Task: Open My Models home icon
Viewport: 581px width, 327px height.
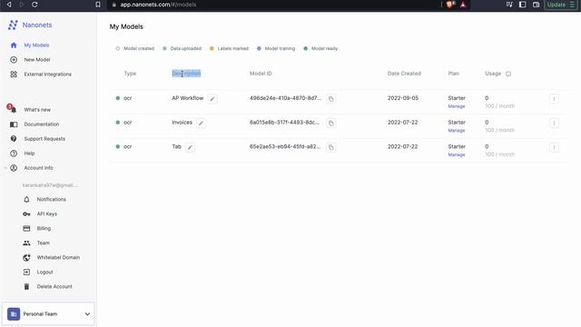Action: [14, 45]
